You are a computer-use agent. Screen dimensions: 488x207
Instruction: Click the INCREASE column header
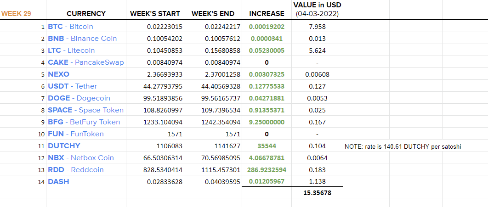point(267,14)
